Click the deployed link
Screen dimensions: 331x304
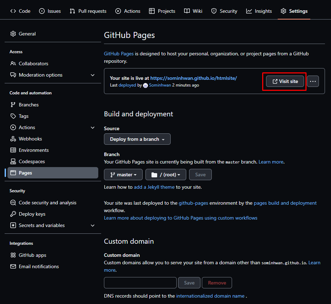[127, 85]
